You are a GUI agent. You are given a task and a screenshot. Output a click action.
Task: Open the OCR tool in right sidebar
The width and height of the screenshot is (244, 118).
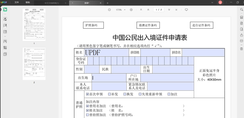pyautogui.click(x=241, y=17)
